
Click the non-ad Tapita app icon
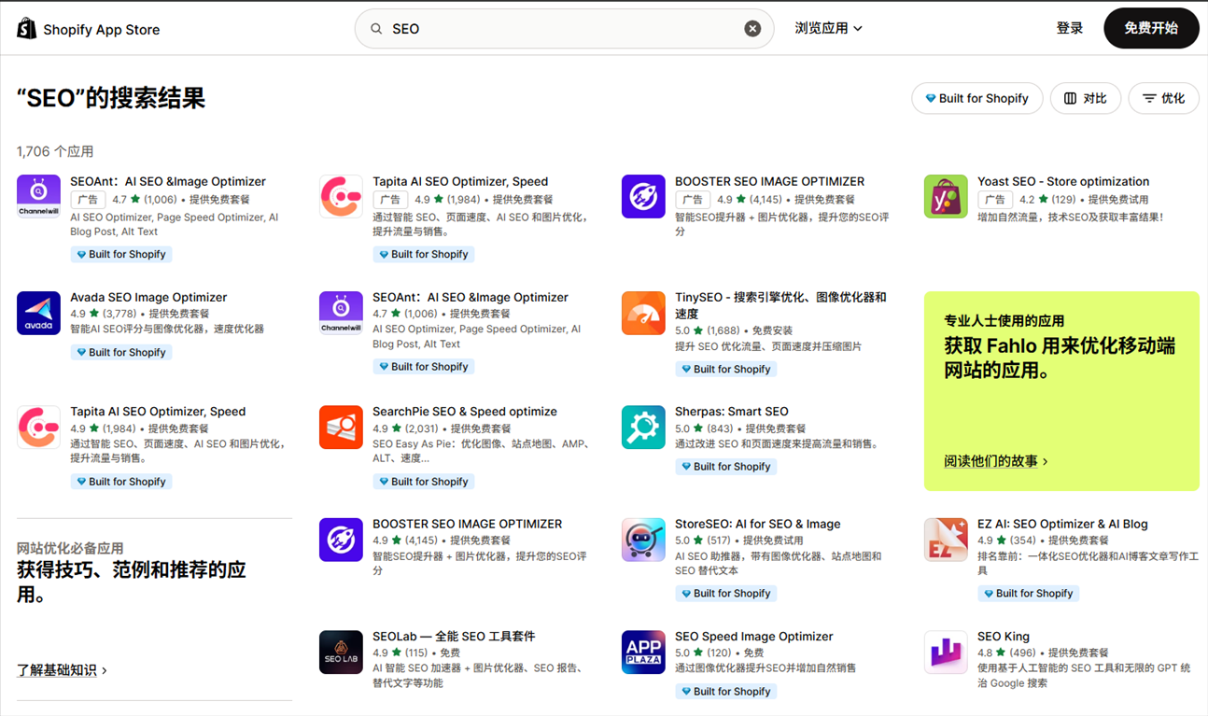(x=39, y=427)
